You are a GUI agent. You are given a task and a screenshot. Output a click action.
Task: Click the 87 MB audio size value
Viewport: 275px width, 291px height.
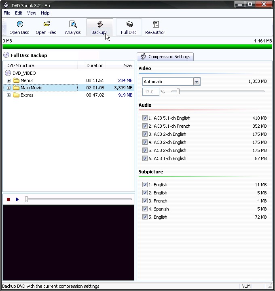261,158
